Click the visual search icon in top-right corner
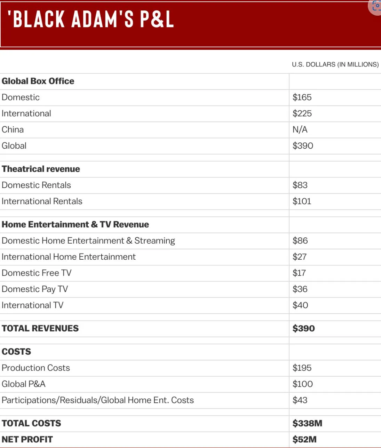Image resolution: width=381 pixels, height=448 pixels. pyautogui.click(x=376, y=6)
